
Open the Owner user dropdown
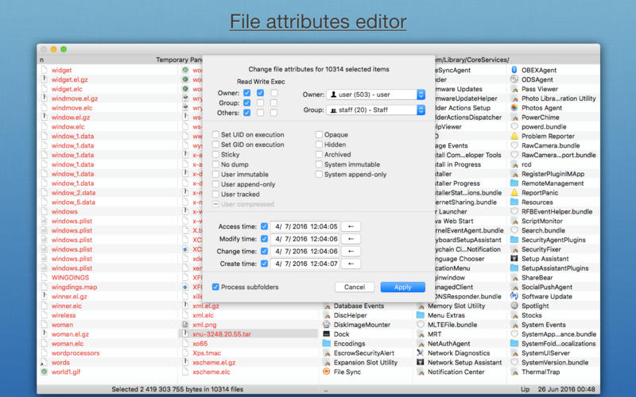[x=375, y=94]
